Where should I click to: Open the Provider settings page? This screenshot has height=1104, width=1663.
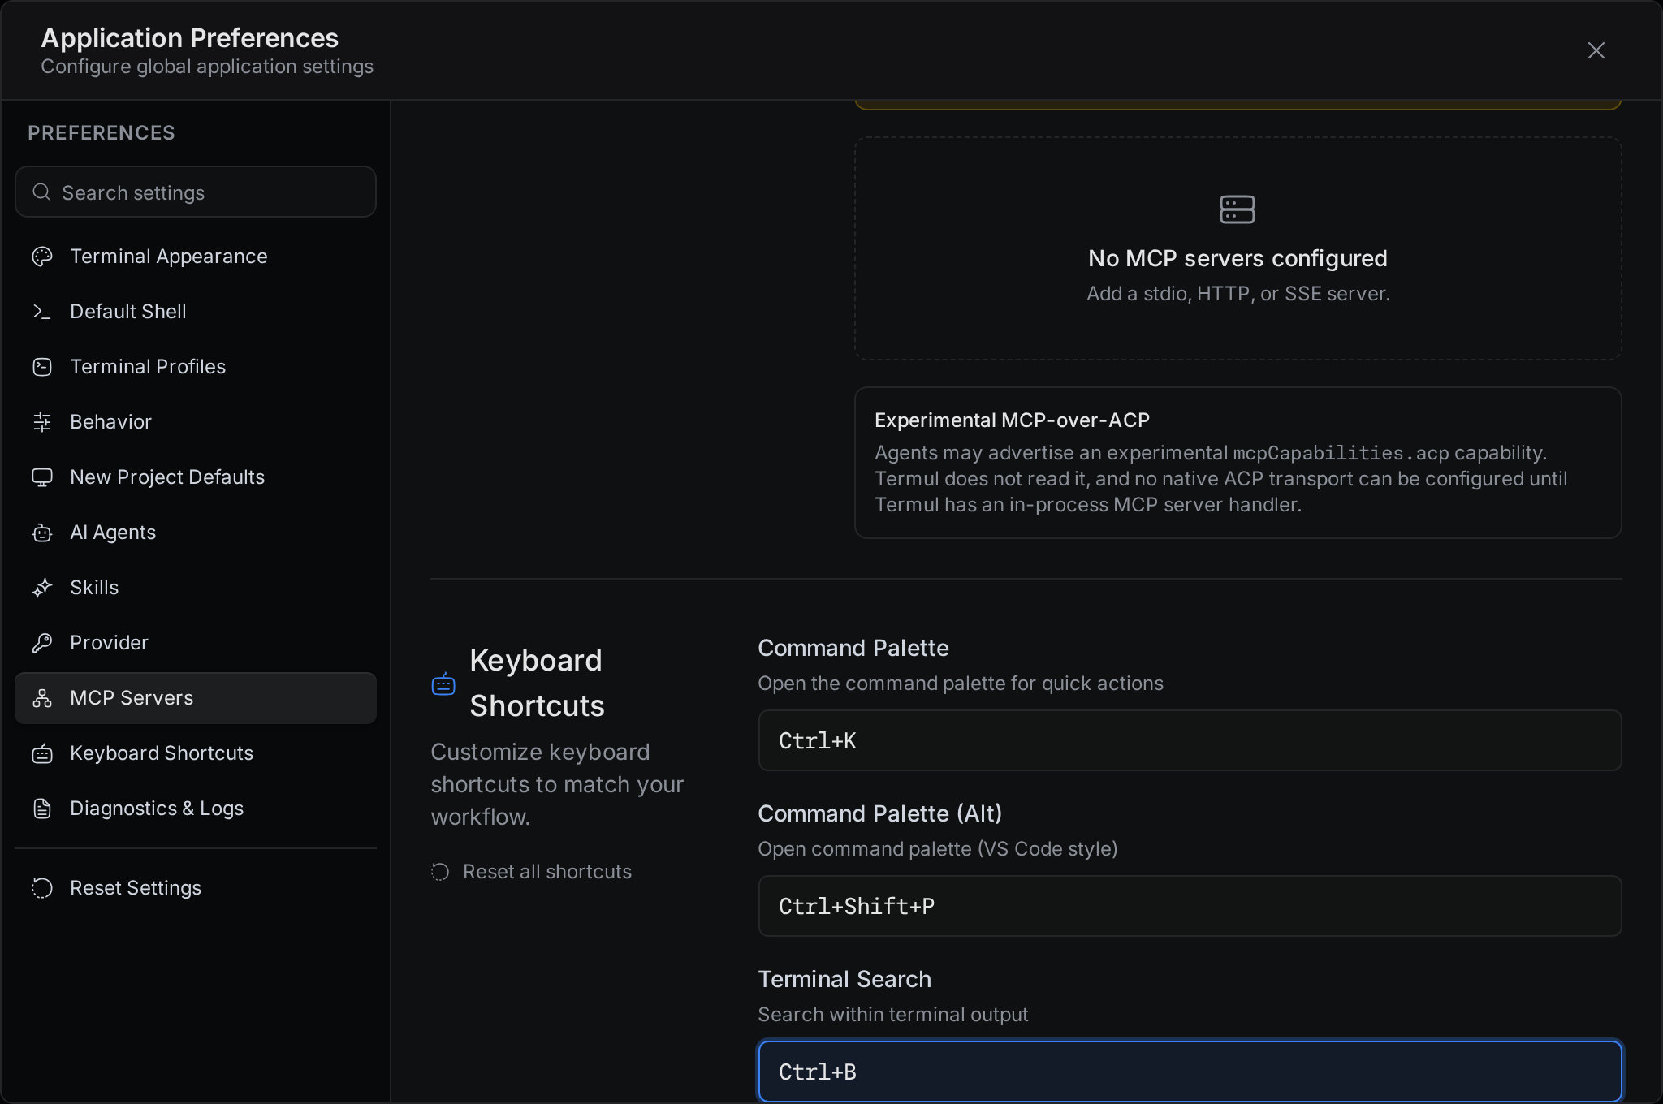[x=196, y=643]
